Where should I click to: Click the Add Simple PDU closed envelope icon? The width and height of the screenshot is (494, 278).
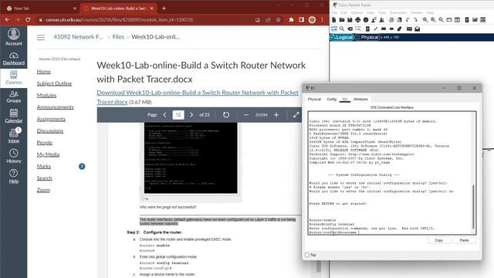click(x=409, y=29)
